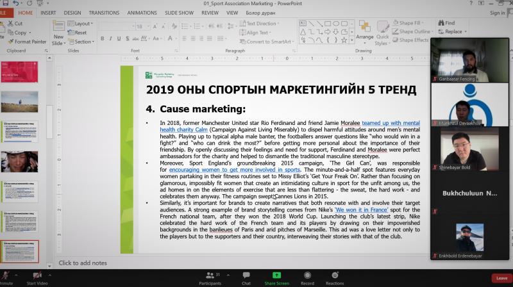Click 'Click to add notes' field

click(83, 263)
